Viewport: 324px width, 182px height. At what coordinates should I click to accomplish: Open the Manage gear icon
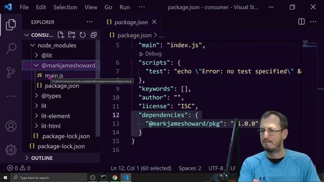tap(11, 150)
